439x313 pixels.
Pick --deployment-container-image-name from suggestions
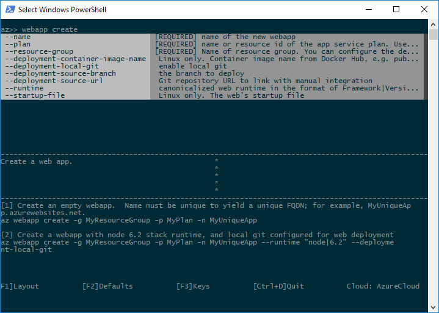(75, 59)
